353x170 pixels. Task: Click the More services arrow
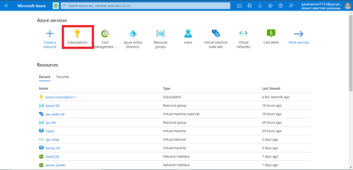299,34
